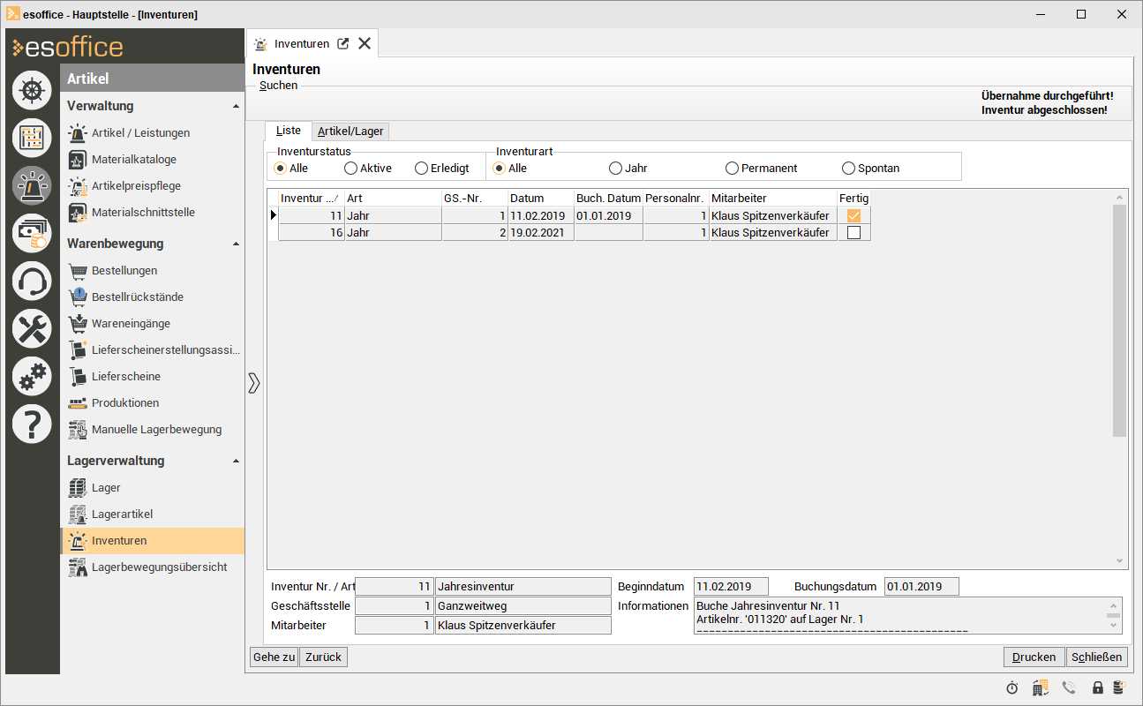Click the ship wheel navigation icon
This screenshot has height=706, width=1143.
pyautogui.click(x=32, y=90)
